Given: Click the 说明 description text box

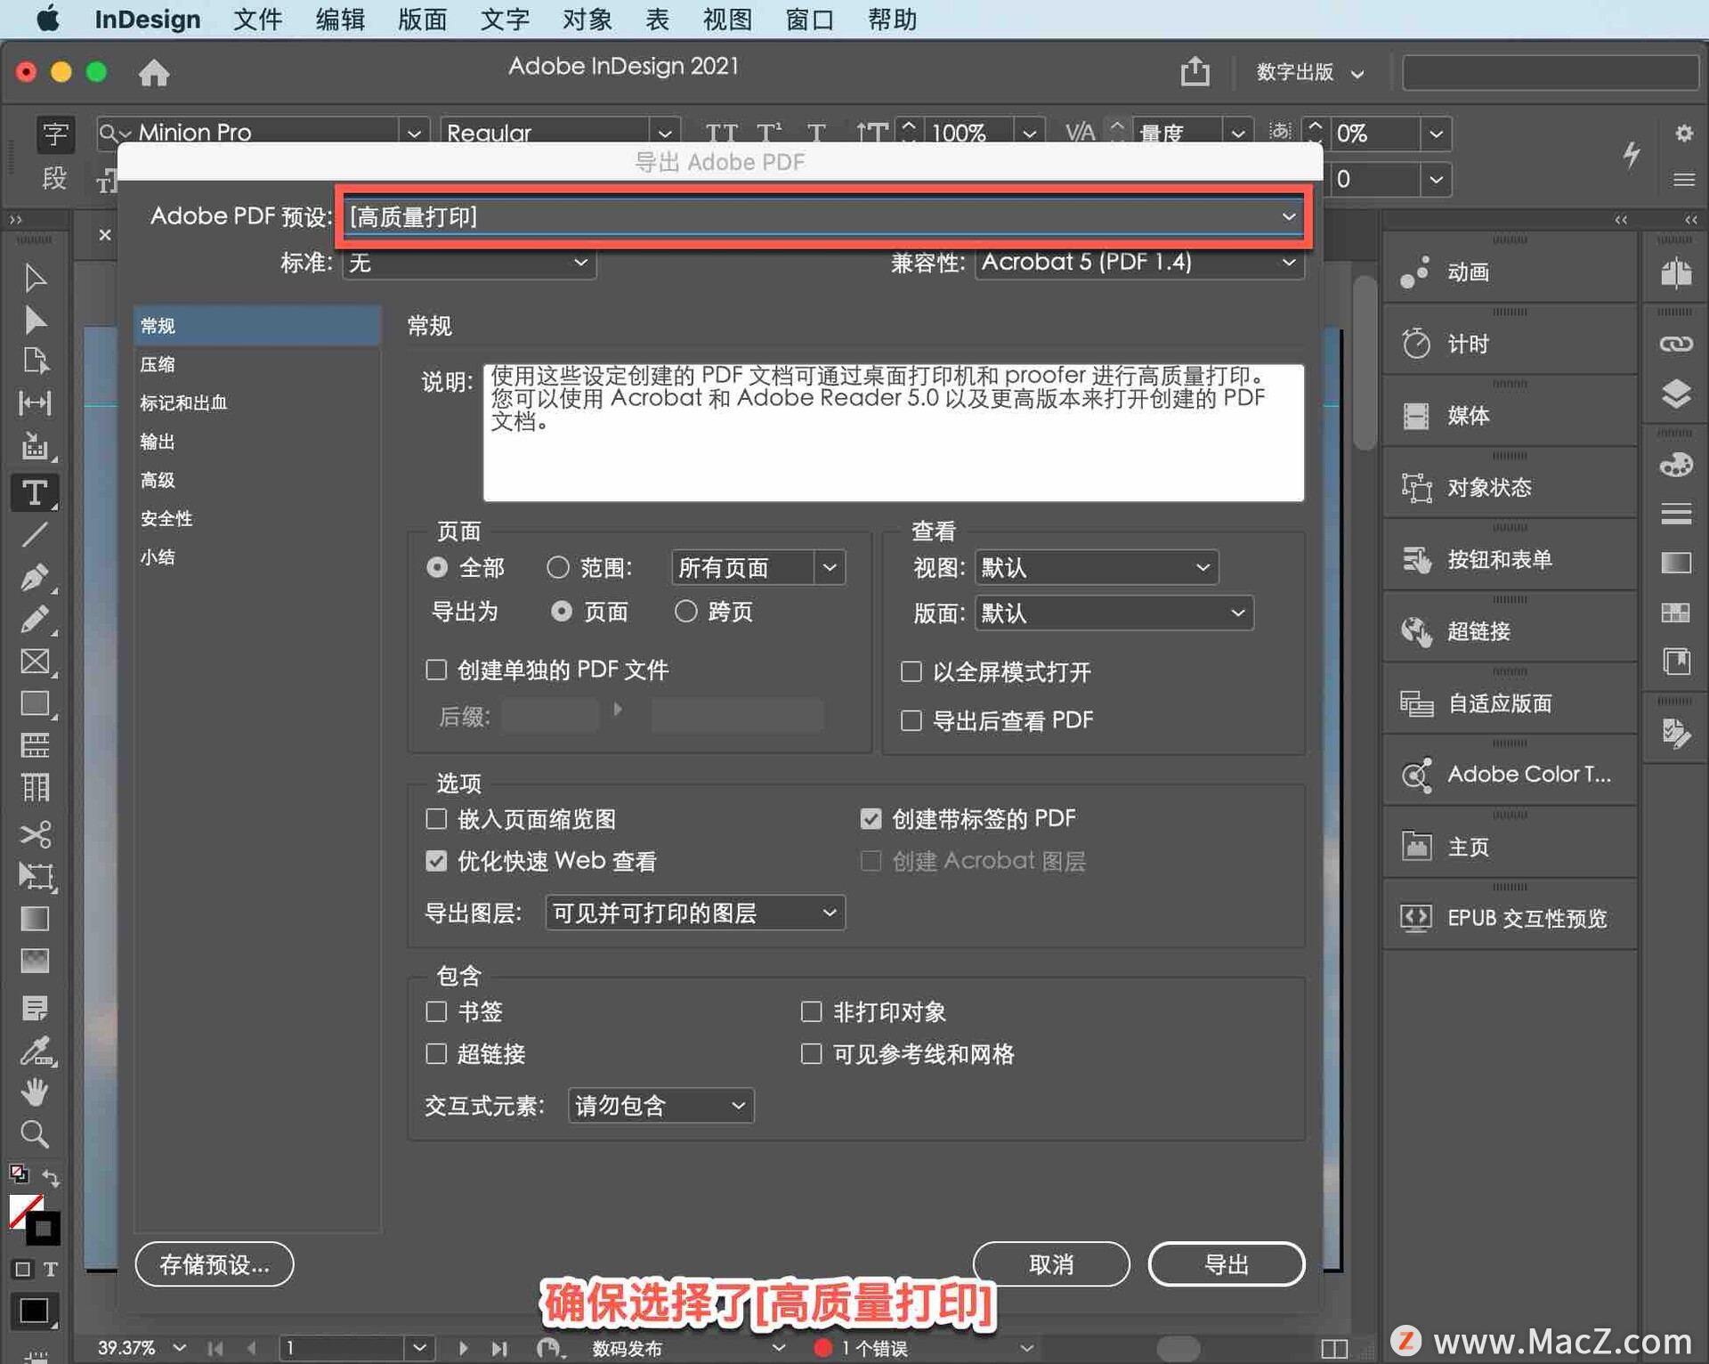Looking at the screenshot, I should point(894,432).
